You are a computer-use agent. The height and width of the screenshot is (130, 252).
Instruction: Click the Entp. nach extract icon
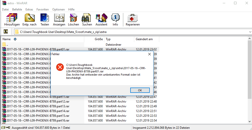point(29,18)
